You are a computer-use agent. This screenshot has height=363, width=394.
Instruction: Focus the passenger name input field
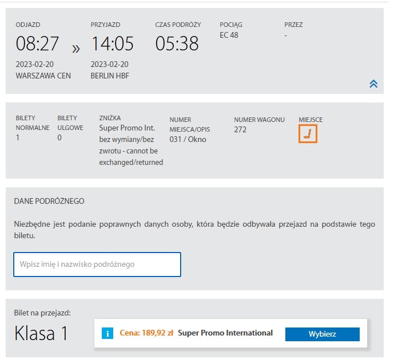click(x=97, y=265)
